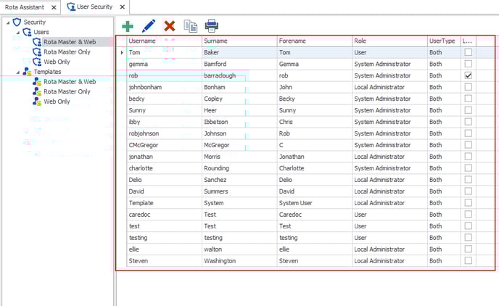
Task: Select Rota Master & Web under Templates
Action: 70,82
